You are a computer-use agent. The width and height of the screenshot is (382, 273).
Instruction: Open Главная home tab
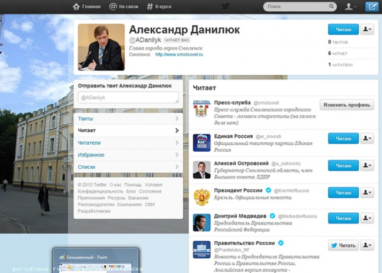coord(86,6)
